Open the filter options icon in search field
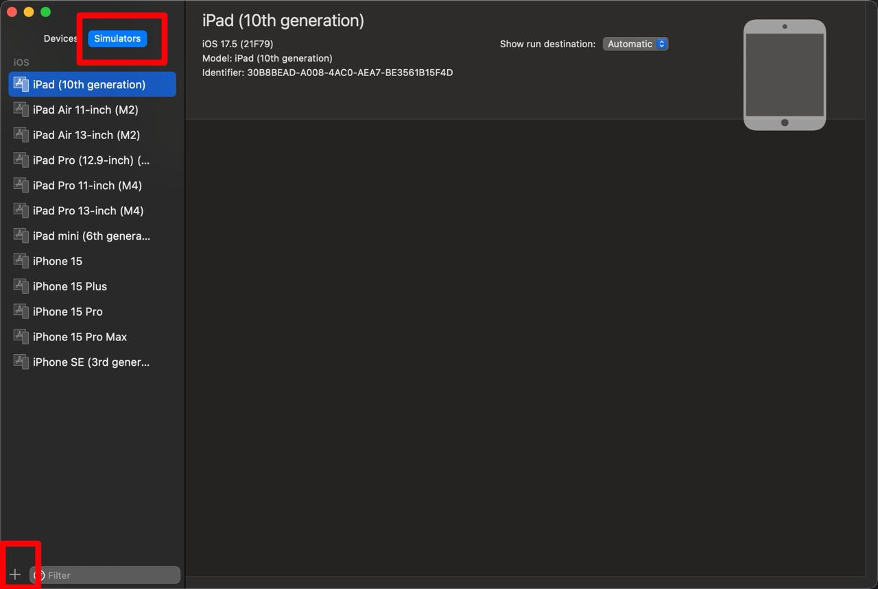 click(x=39, y=575)
